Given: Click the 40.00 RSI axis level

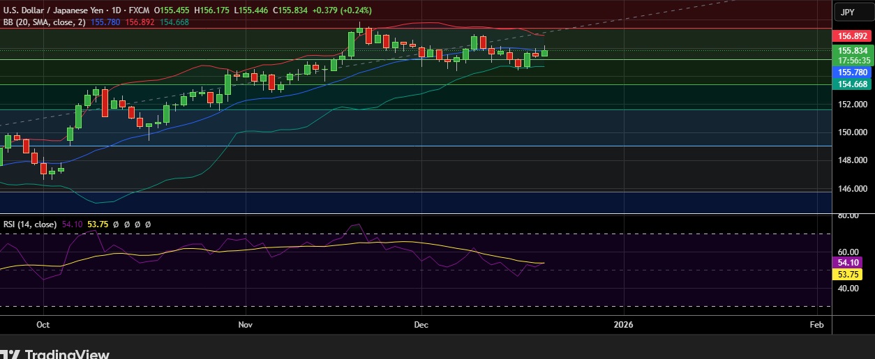Looking at the screenshot, I should [x=848, y=289].
